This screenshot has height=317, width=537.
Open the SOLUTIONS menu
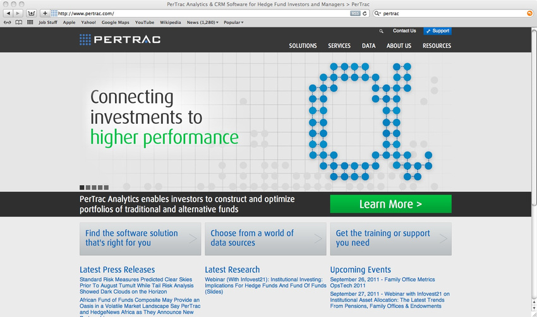(x=303, y=45)
